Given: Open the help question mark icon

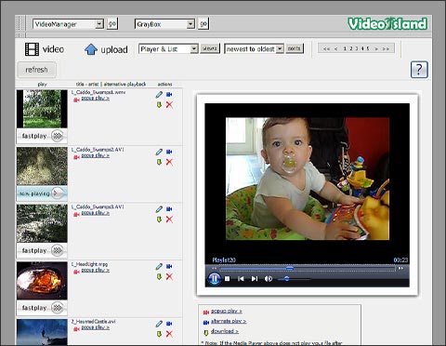Looking at the screenshot, I should click(x=419, y=70).
